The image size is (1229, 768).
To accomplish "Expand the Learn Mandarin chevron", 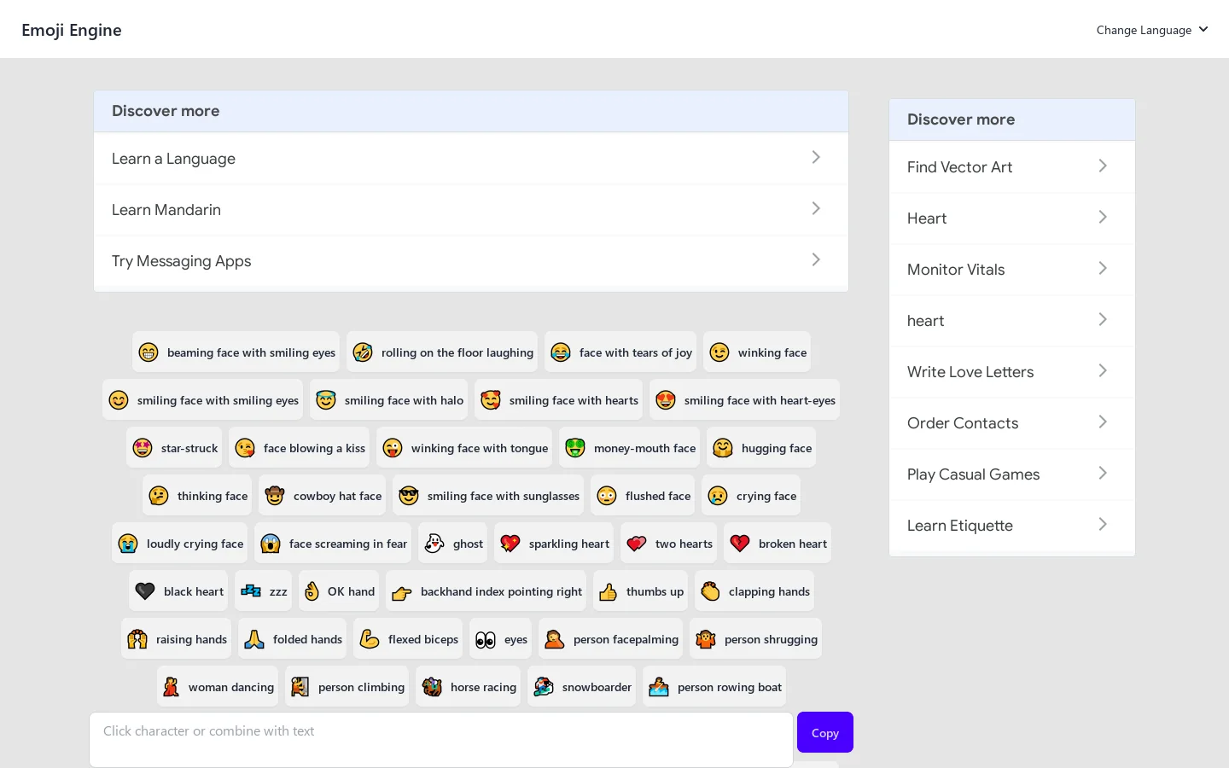I will point(816,209).
